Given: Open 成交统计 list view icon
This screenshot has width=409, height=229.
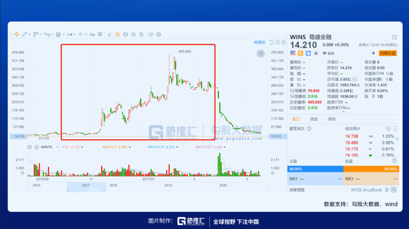Looking at the screenshot, I should point(395,129).
